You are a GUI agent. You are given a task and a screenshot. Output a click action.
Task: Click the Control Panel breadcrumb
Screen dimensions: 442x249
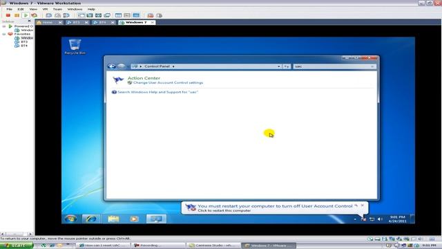pos(157,66)
